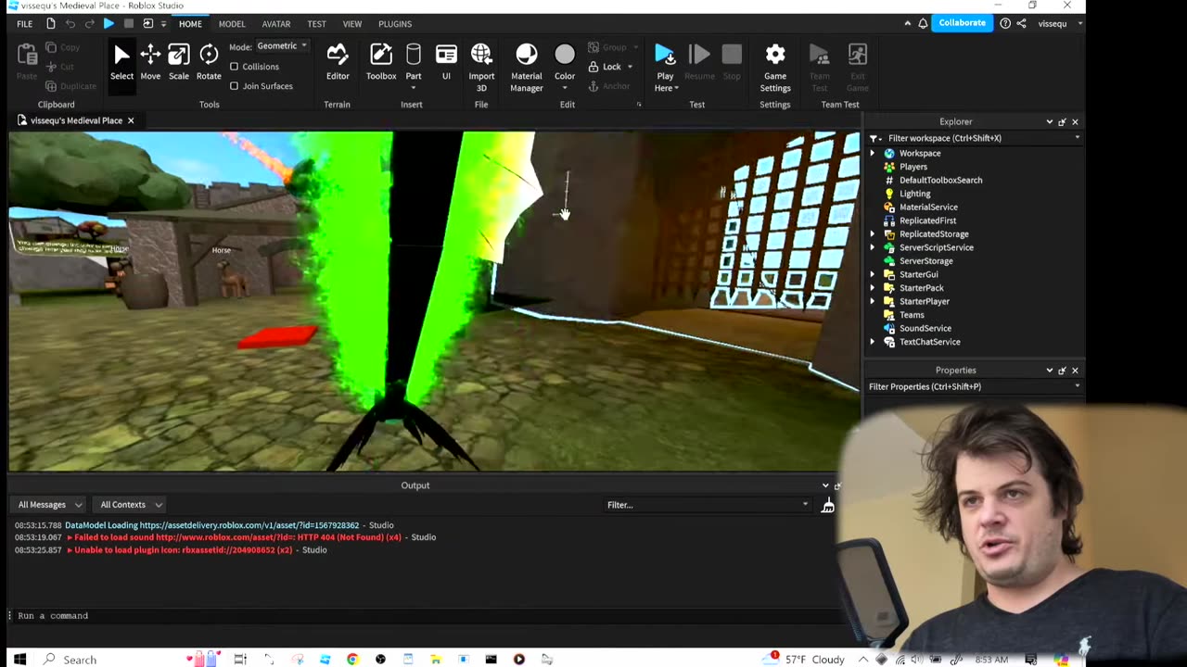Toggle the Collisions checkbox
1187x667 pixels.
click(234, 67)
